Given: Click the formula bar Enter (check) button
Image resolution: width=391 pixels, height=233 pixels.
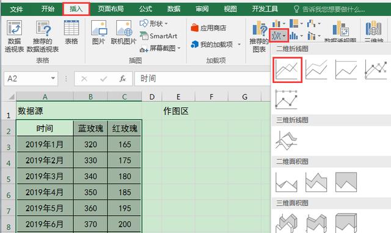Looking at the screenshot, I should (x=103, y=79).
